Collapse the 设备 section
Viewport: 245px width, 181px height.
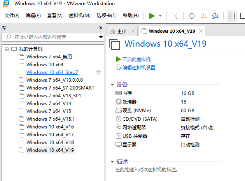click(112, 84)
